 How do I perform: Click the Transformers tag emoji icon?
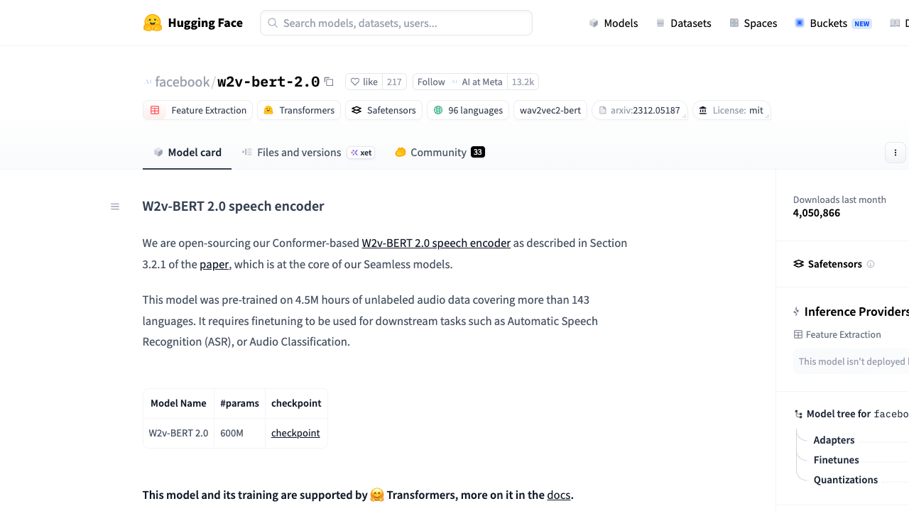click(268, 110)
